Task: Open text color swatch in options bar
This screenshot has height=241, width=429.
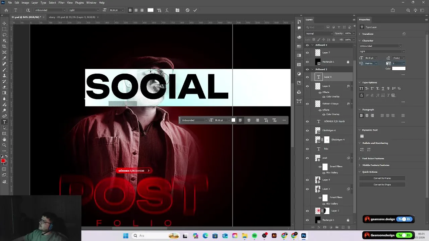Action: click(x=150, y=10)
